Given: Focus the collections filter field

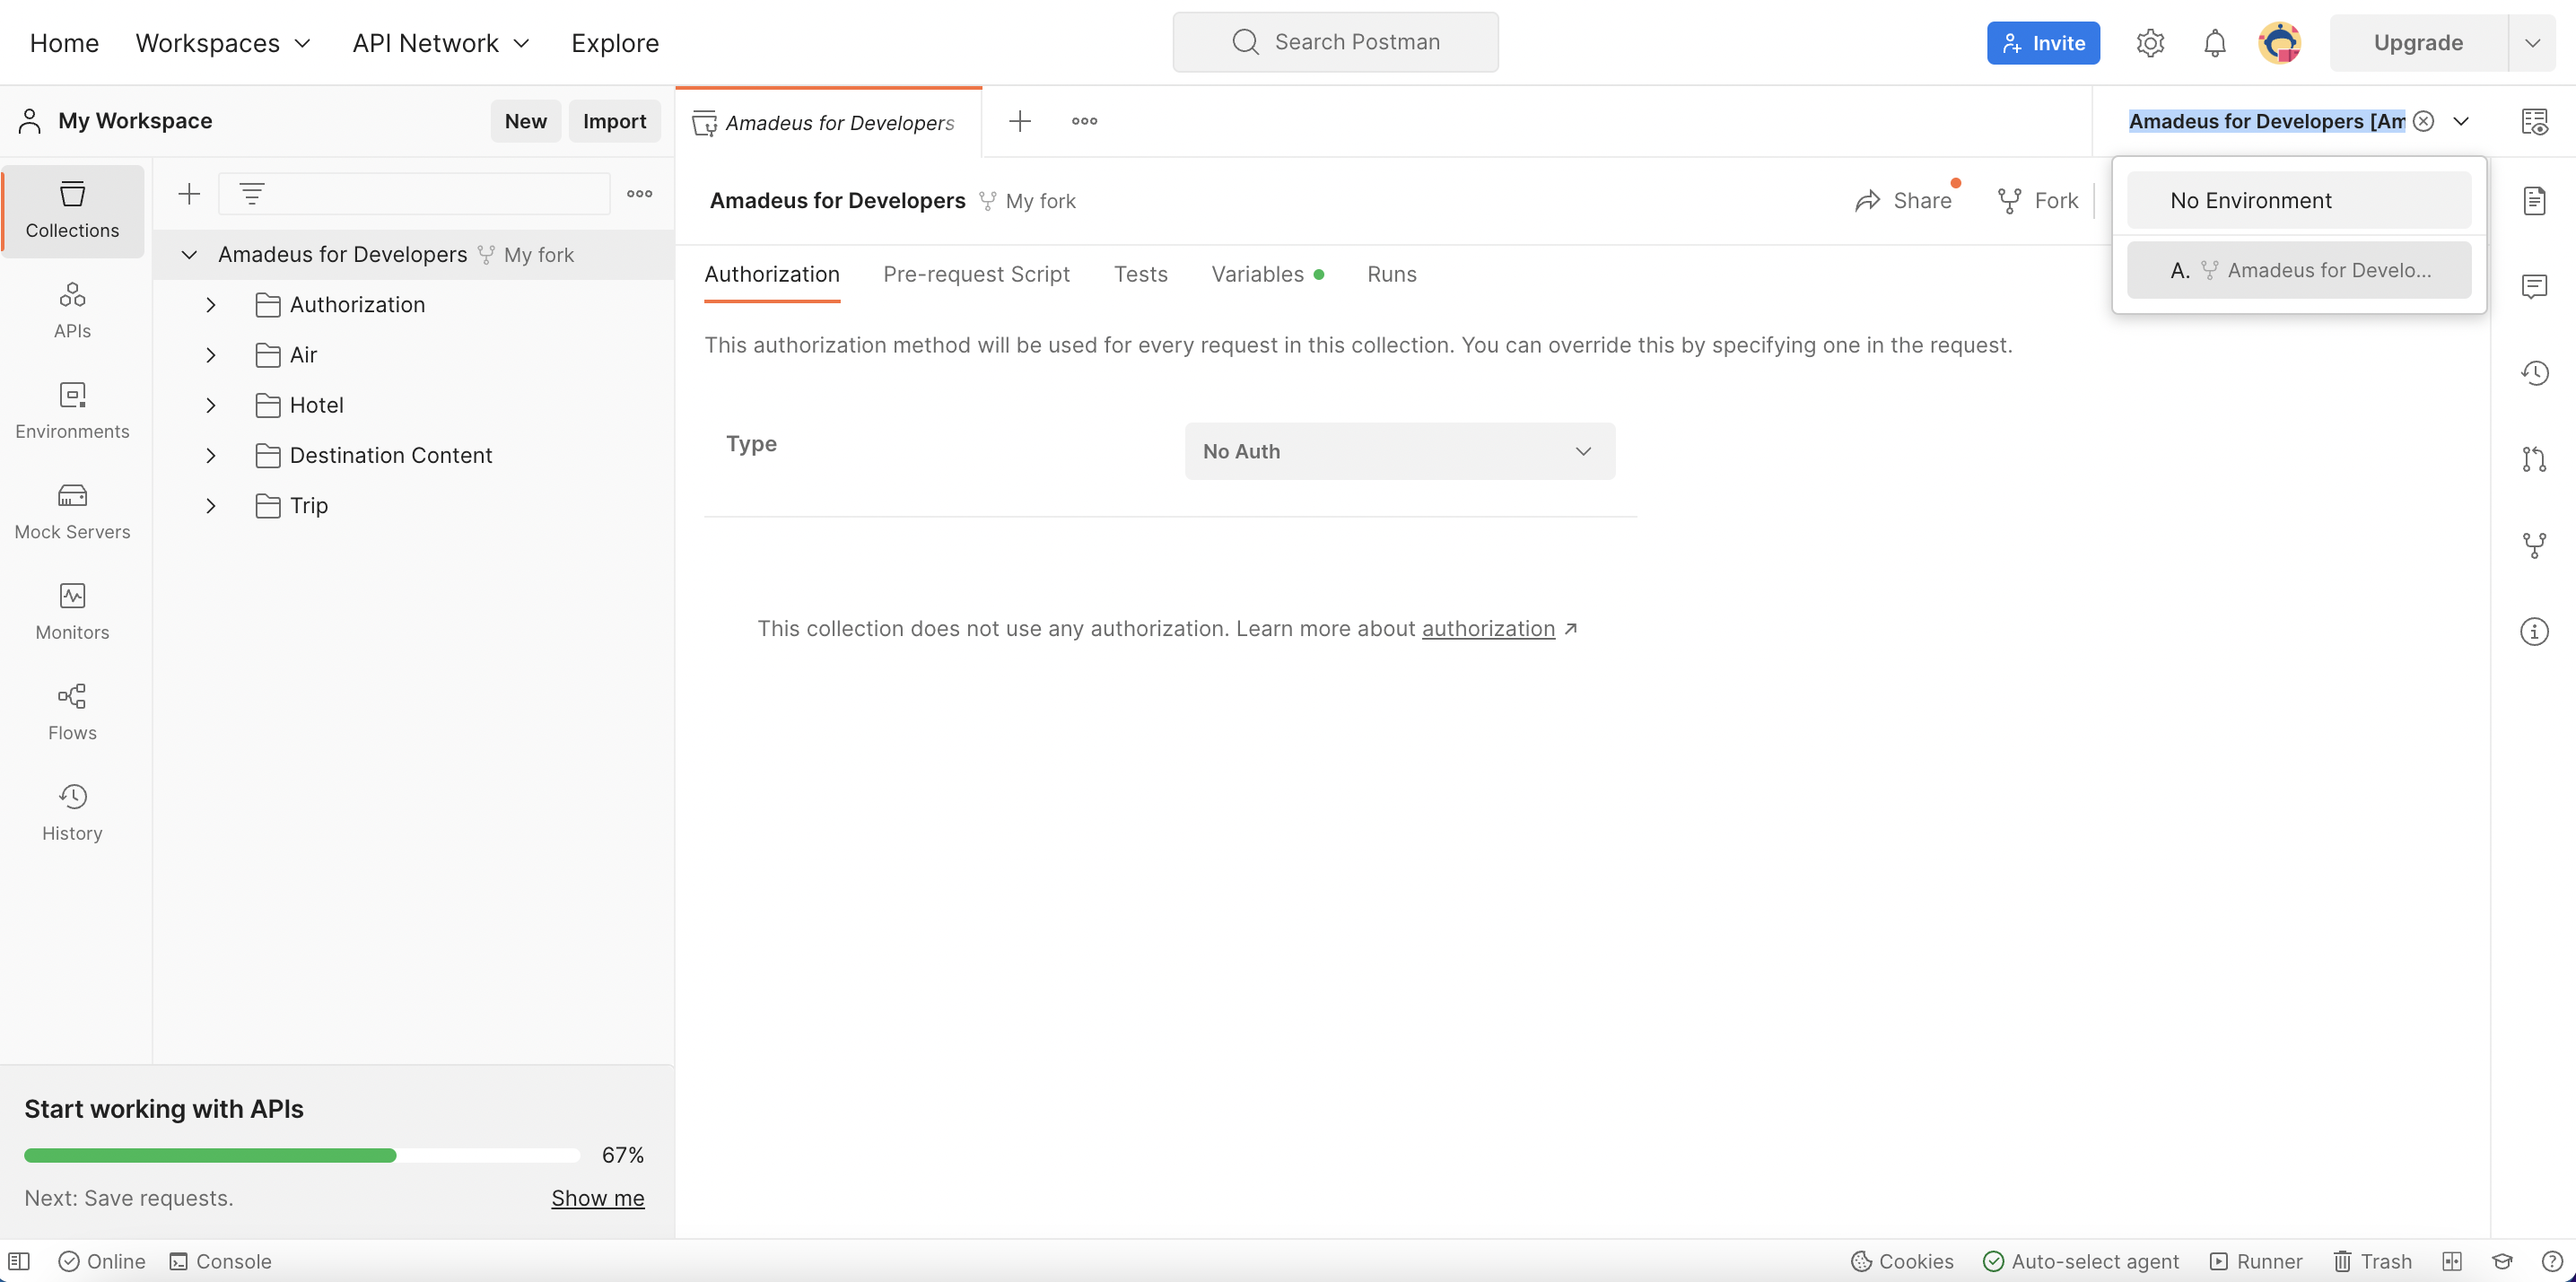Looking at the screenshot, I should click(x=414, y=194).
